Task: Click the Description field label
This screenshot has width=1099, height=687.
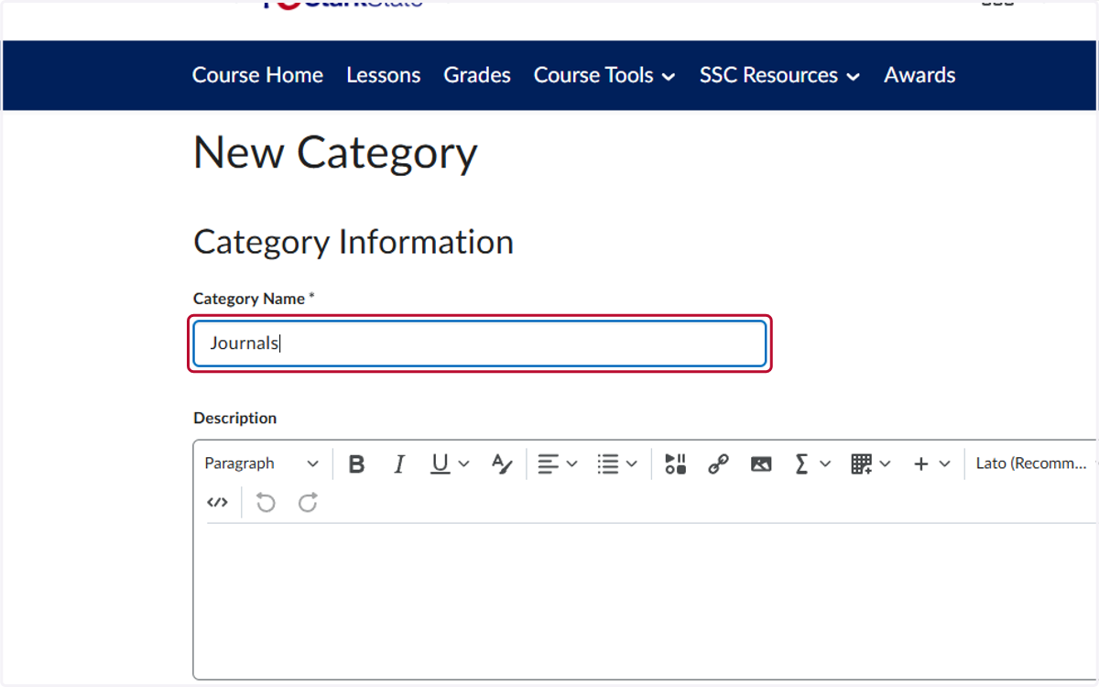Action: (x=234, y=418)
